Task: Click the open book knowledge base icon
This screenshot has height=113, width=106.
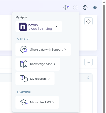Action: coord(24,64)
